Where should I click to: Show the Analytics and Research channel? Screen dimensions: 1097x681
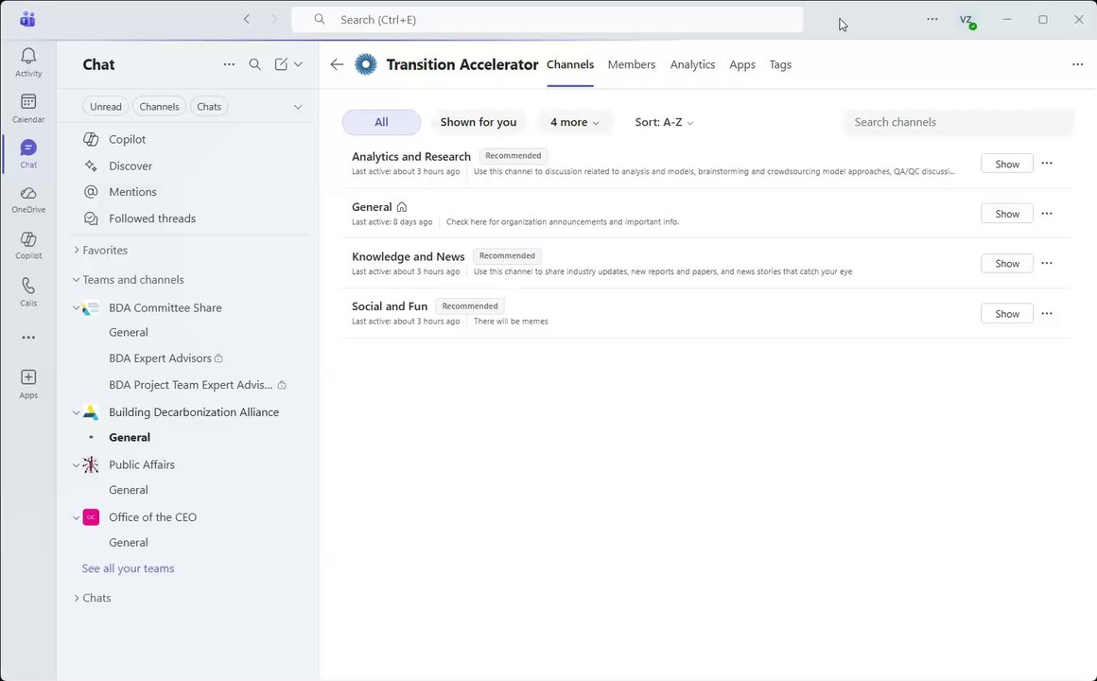pyautogui.click(x=1007, y=164)
